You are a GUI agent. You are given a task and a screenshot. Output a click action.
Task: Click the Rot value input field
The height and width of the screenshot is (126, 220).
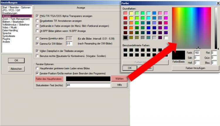(x=214, y=53)
